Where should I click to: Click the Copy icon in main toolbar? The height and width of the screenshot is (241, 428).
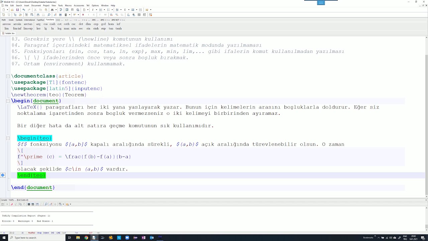40,10
